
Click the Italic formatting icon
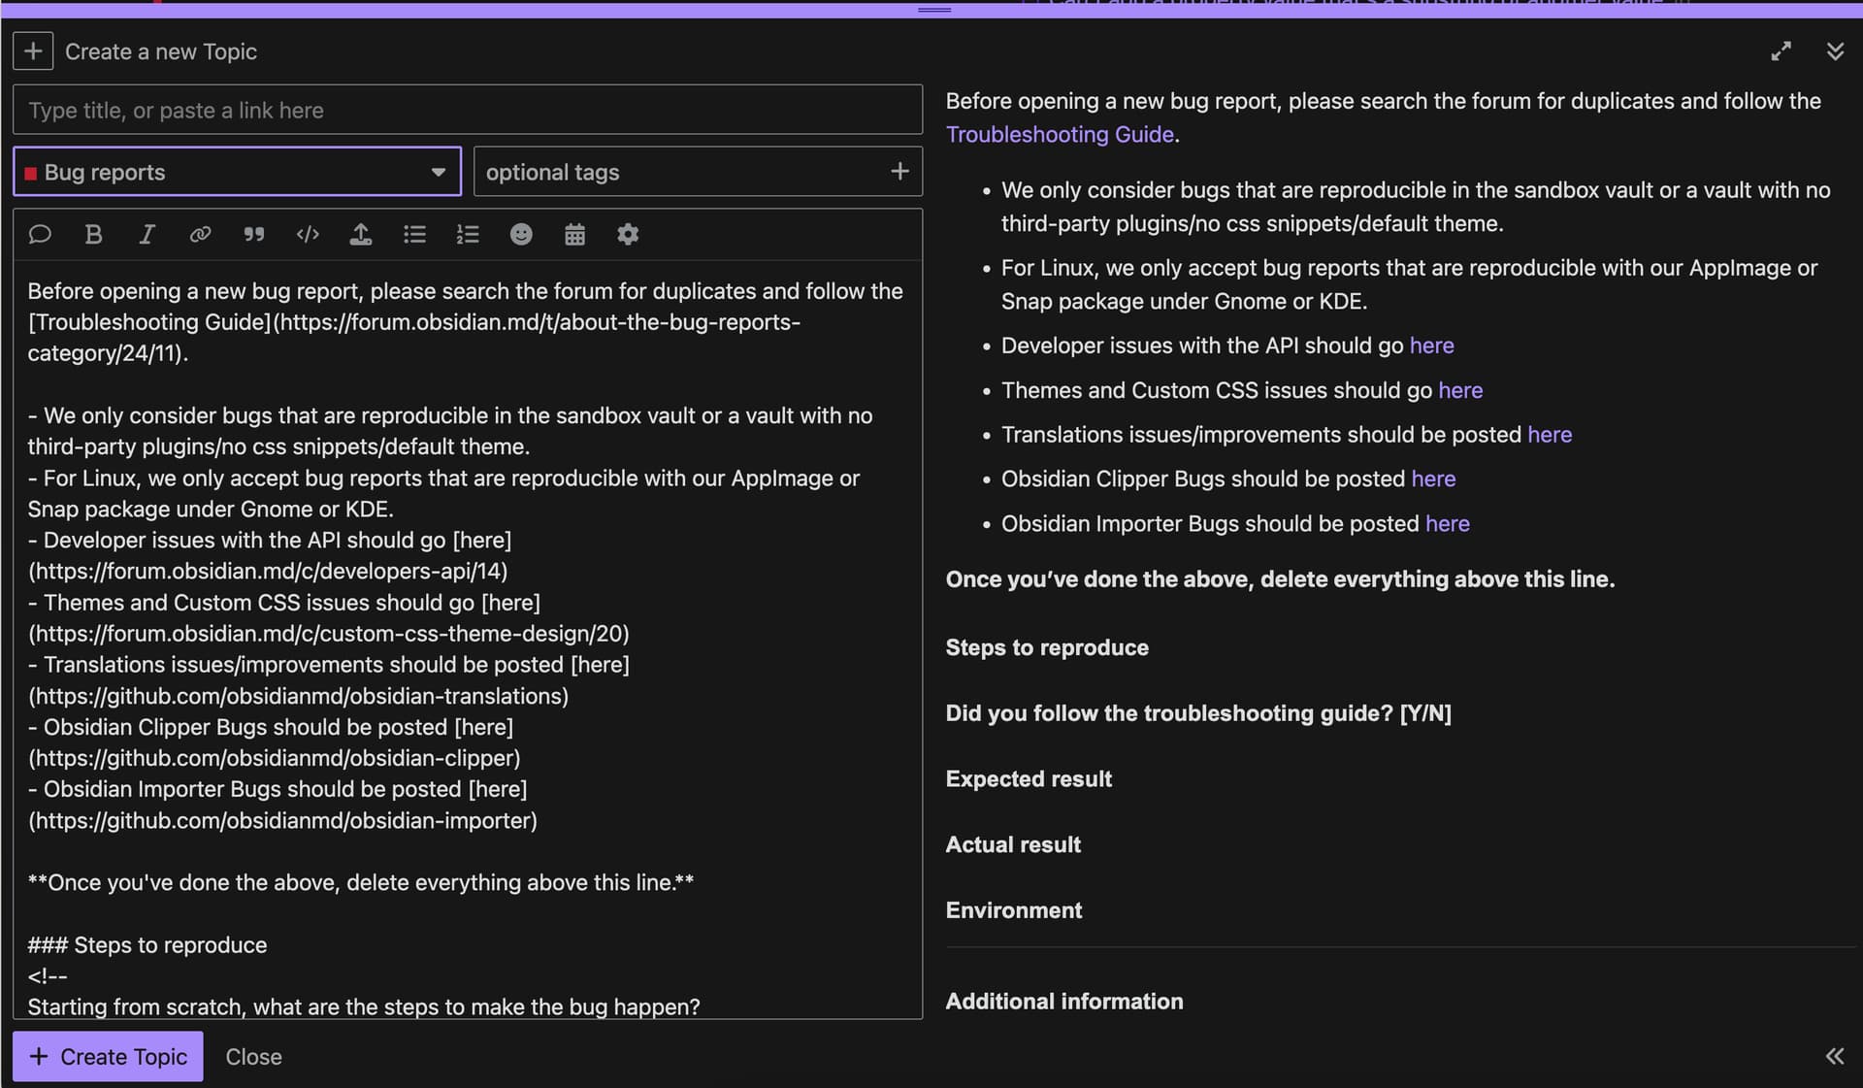point(147,234)
